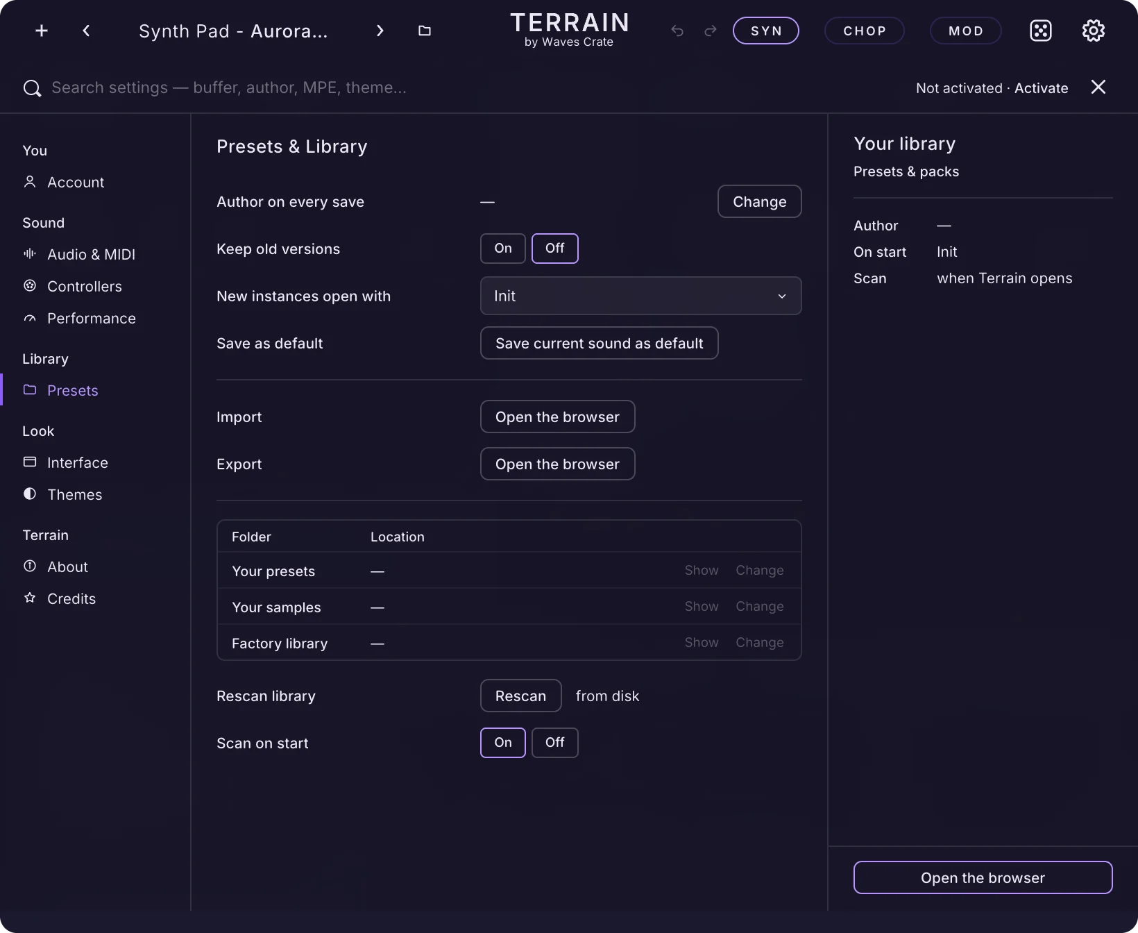
Task: Click Activate link in header
Action: (x=1042, y=88)
